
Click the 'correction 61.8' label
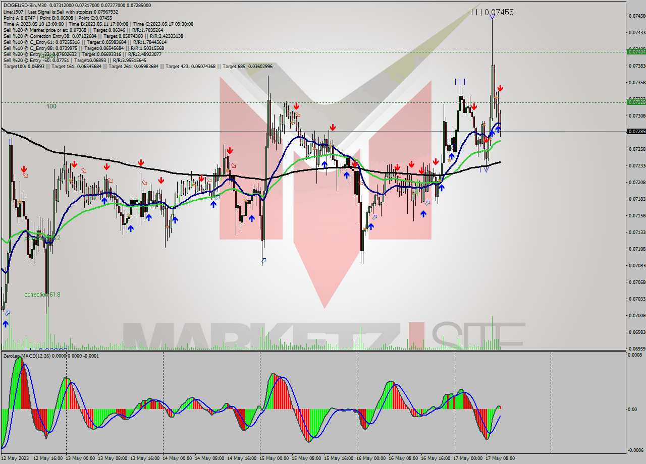click(42, 295)
